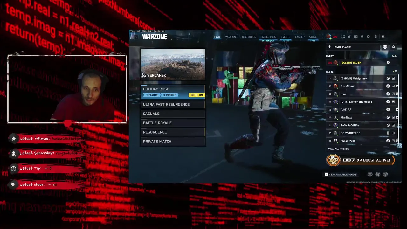The width and height of the screenshot is (407, 229).
Task: Open the squad groups icon beside Invite Player
Action: point(385,47)
